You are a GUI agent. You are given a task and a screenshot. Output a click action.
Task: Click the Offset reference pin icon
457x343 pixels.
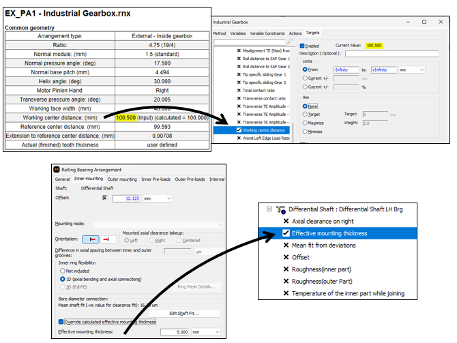click(104, 198)
